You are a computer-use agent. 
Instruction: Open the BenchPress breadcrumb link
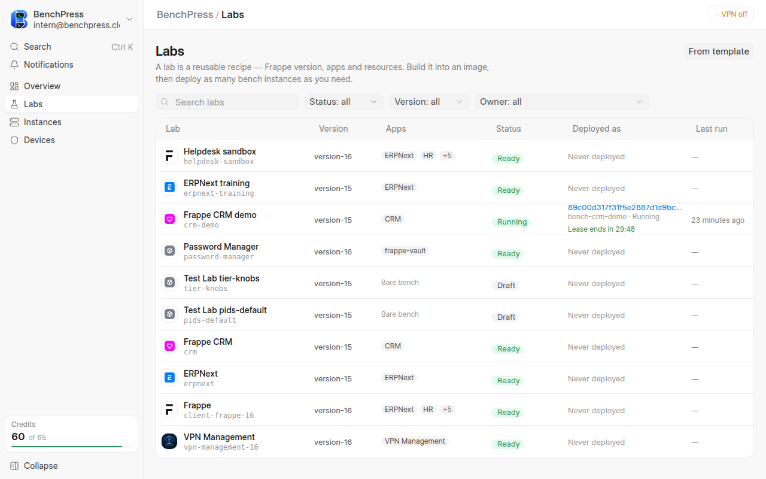(x=185, y=14)
